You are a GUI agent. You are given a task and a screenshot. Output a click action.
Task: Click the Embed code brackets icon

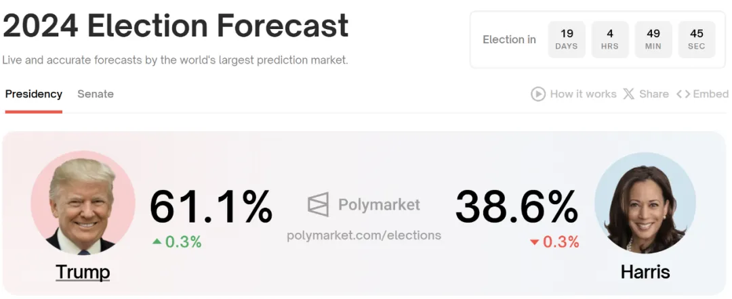(x=683, y=94)
